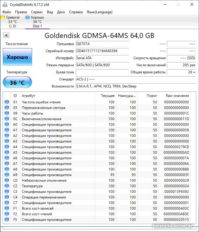Click the status icon for attribute C0
Screen dimensions: 199x232
click(7, 180)
